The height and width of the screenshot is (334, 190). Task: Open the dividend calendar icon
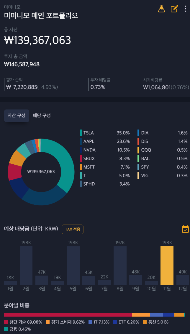(185, 229)
